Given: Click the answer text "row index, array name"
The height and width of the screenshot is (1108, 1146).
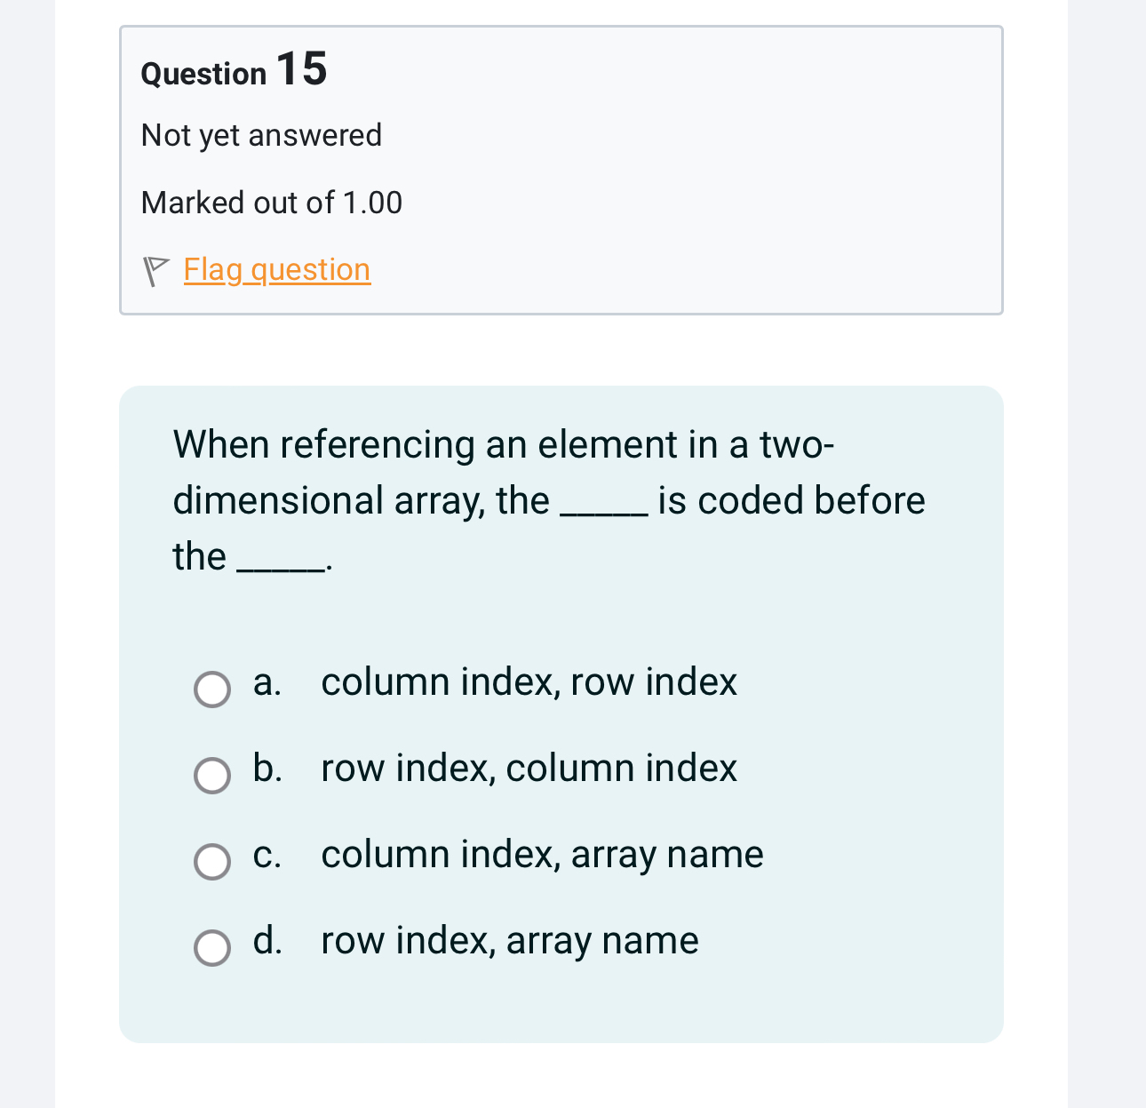Looking at the screenshot, I should 510,941.
